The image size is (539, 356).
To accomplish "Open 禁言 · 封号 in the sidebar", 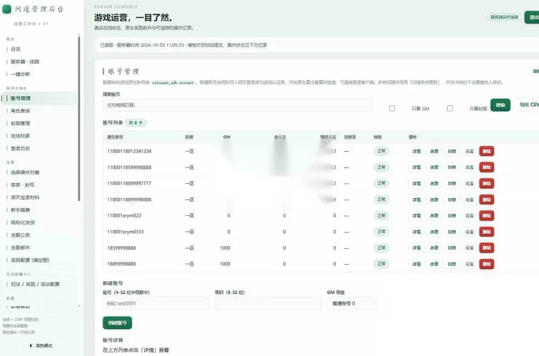I will [x=22, y=185].
